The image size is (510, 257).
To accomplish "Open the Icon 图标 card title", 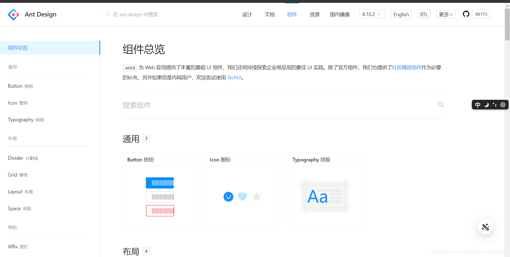I will tap(220, 159).
